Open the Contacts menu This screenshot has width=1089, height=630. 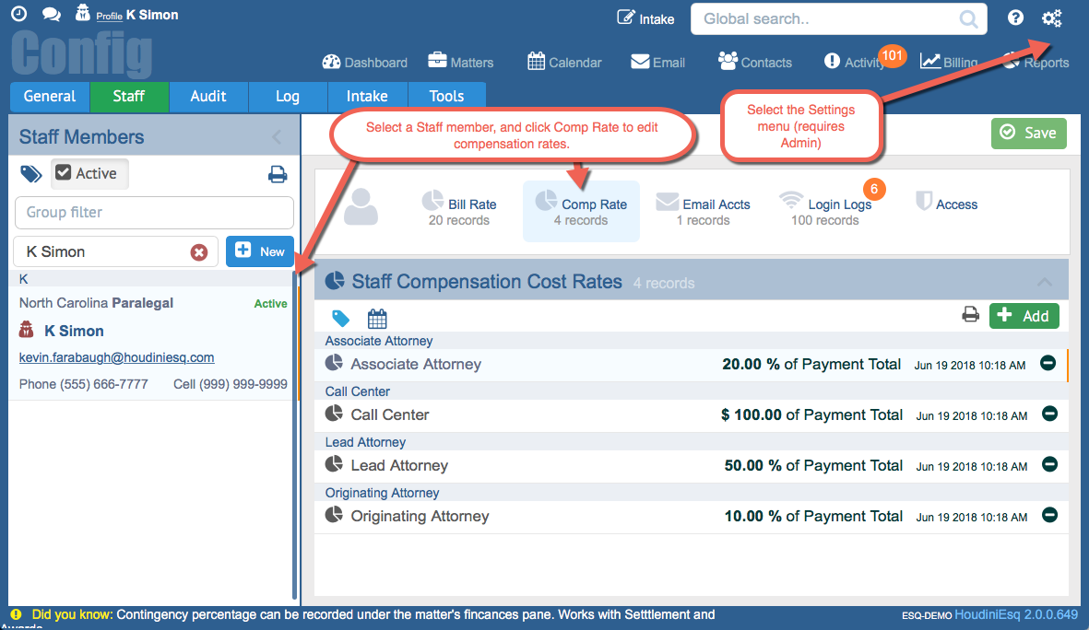tap(755, 62)
